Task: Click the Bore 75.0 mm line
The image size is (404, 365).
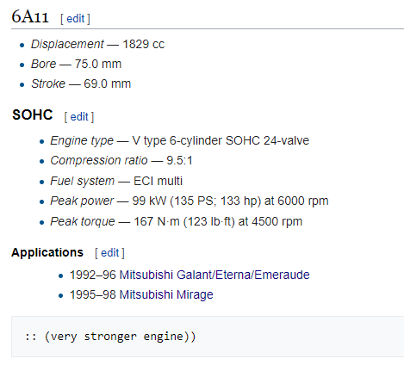Action: 76,64
